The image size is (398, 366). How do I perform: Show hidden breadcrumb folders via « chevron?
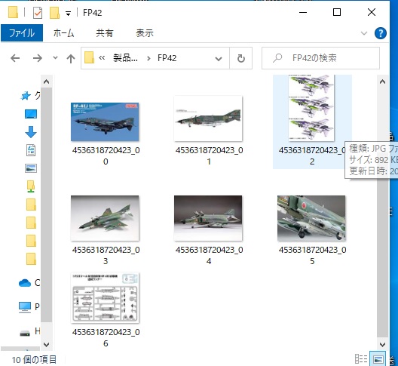[x=102, y=58]
